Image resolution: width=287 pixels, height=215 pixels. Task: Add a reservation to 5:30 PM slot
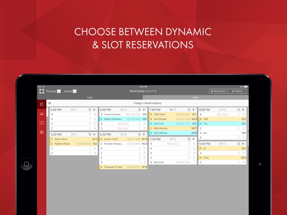tap(95, 134)
